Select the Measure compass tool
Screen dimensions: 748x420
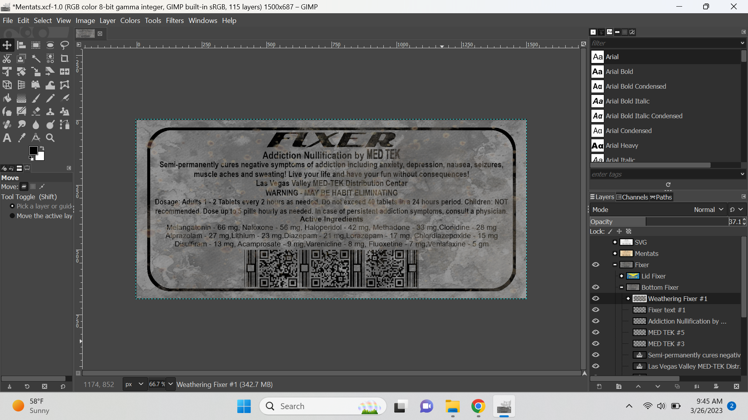(x=36, y=138)
